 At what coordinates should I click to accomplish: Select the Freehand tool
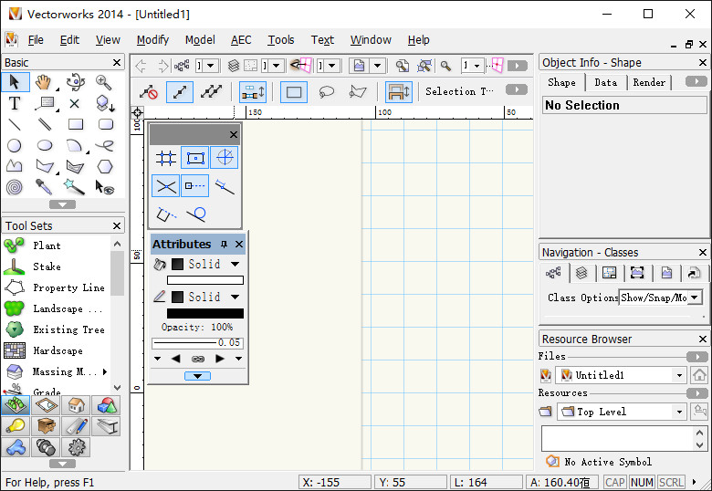[x=105, y=146]
